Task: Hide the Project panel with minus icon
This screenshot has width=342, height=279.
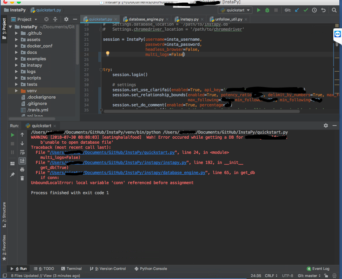Action: (75, 19)
